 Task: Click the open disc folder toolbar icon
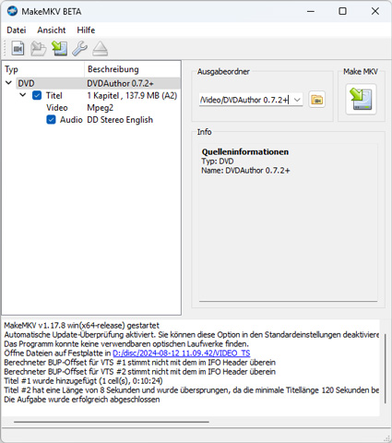click(39, 48)
